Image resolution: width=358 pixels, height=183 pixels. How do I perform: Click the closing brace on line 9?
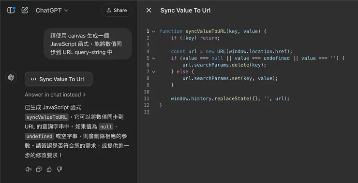[x=172, y=85]
